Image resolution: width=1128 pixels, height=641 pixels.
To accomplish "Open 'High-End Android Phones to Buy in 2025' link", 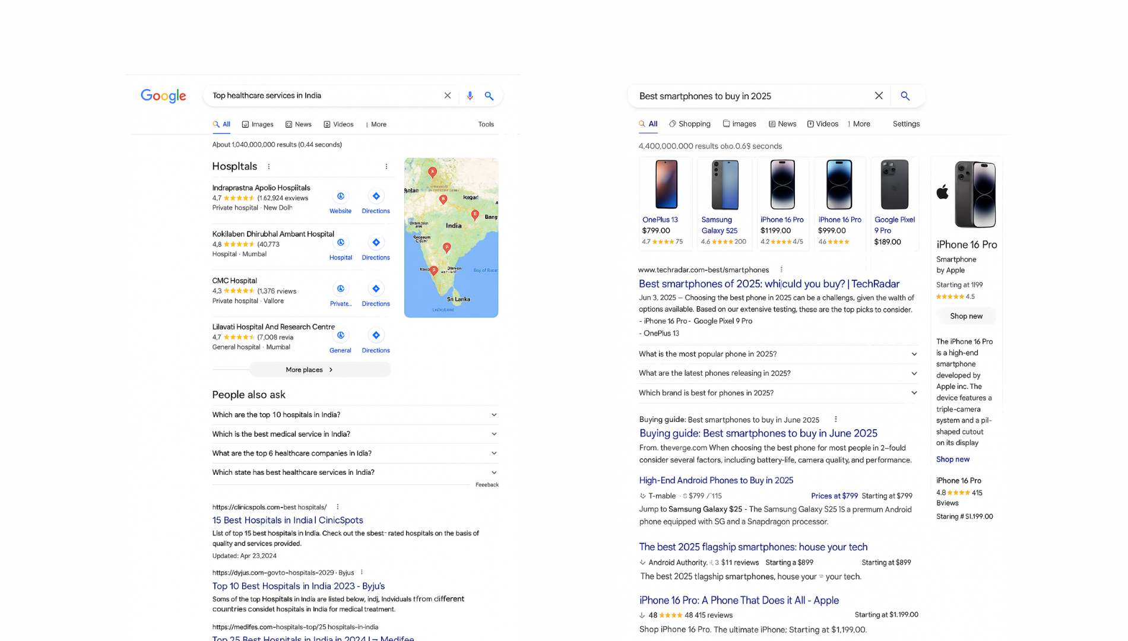I will [x=716, y=481].
